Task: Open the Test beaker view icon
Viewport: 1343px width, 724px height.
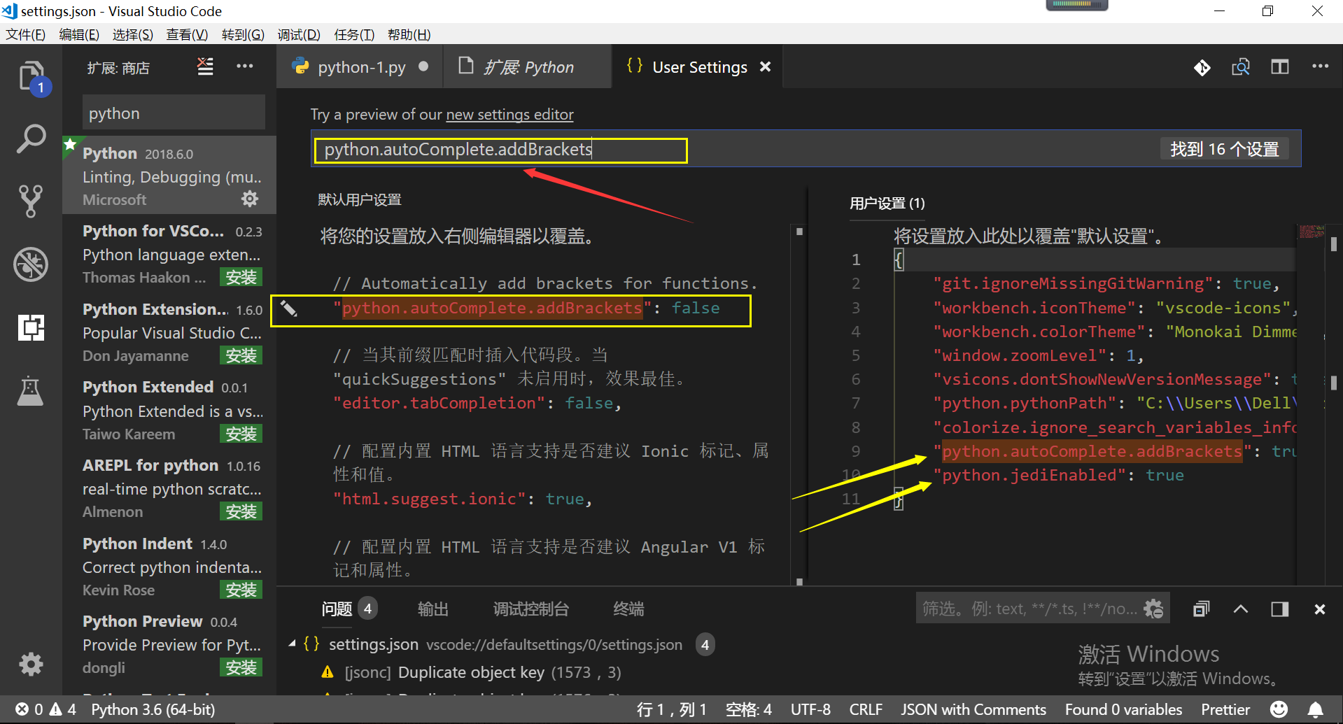Action: (31, 390)
